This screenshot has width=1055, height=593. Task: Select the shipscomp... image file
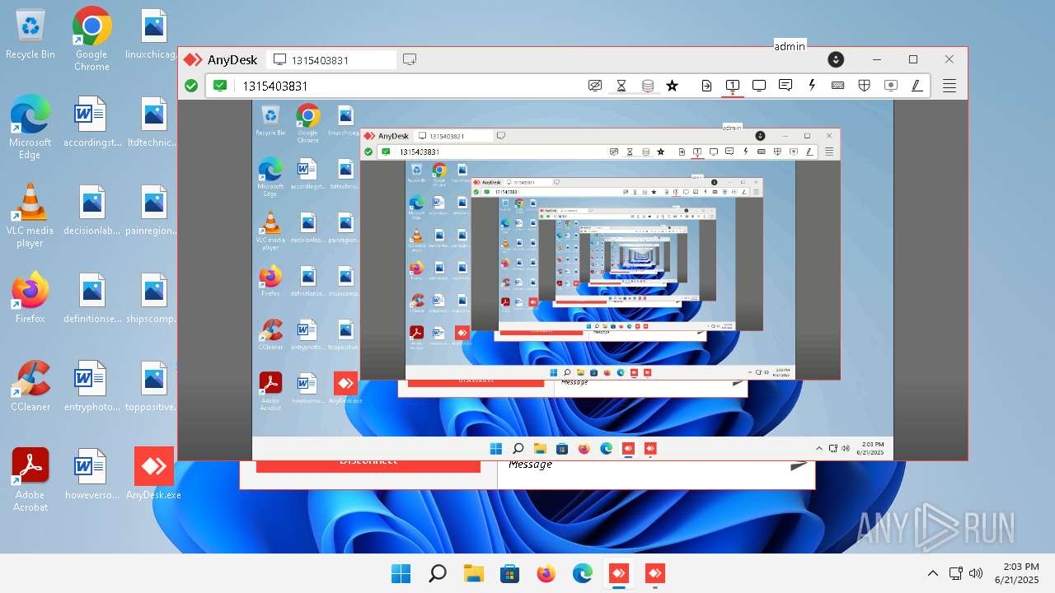pyautogui.click(x=154, y=298)
